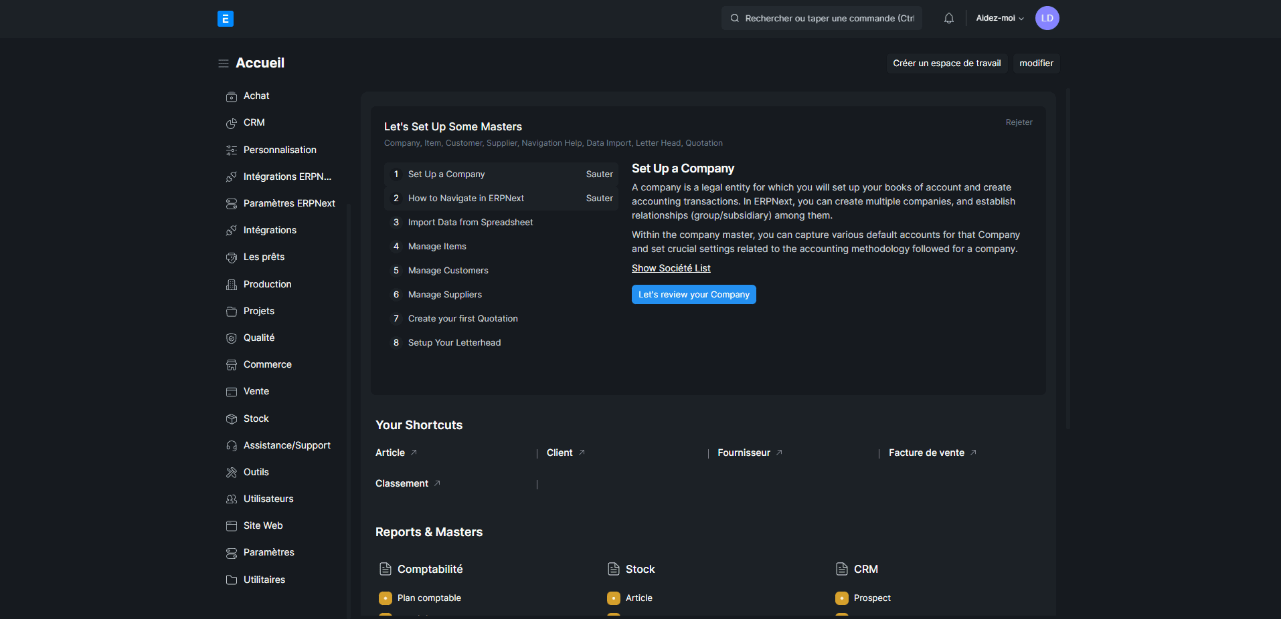Open Vente in the sidebar

pos(256,392)
